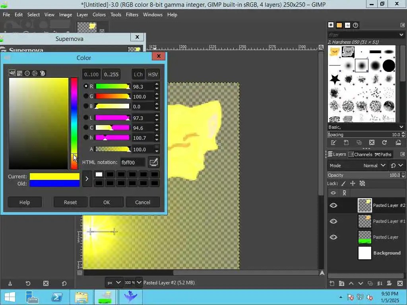The height and width of the screenshot is (305, 407).
Task: Click the eyedropper pick-color icon
Action: (x=153, y=162)
